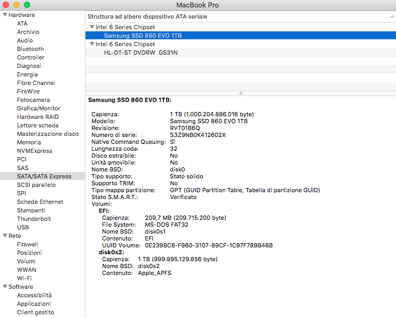This screenshot has width=396, height=318.
Task: Click the MS-DOS FAT32 file system value
Action: click(x=167, y=225)
